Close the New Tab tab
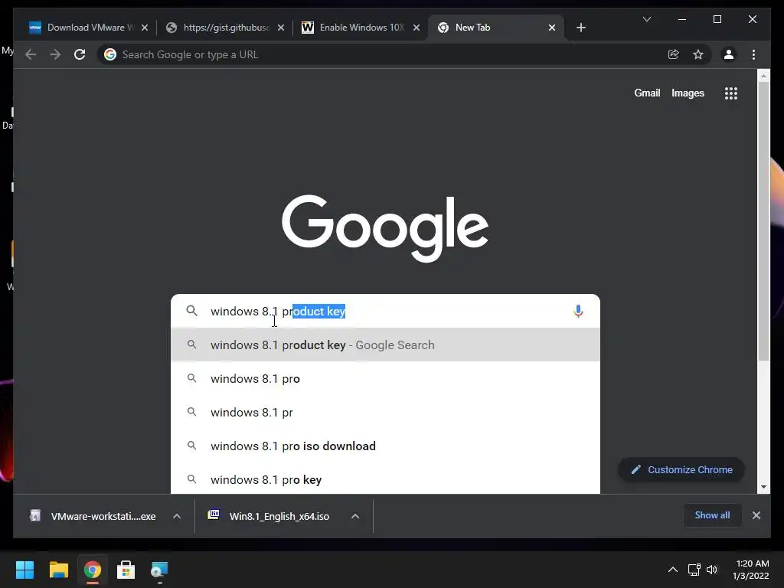This screenshot has height=588, width=784. tap(551, 28)
